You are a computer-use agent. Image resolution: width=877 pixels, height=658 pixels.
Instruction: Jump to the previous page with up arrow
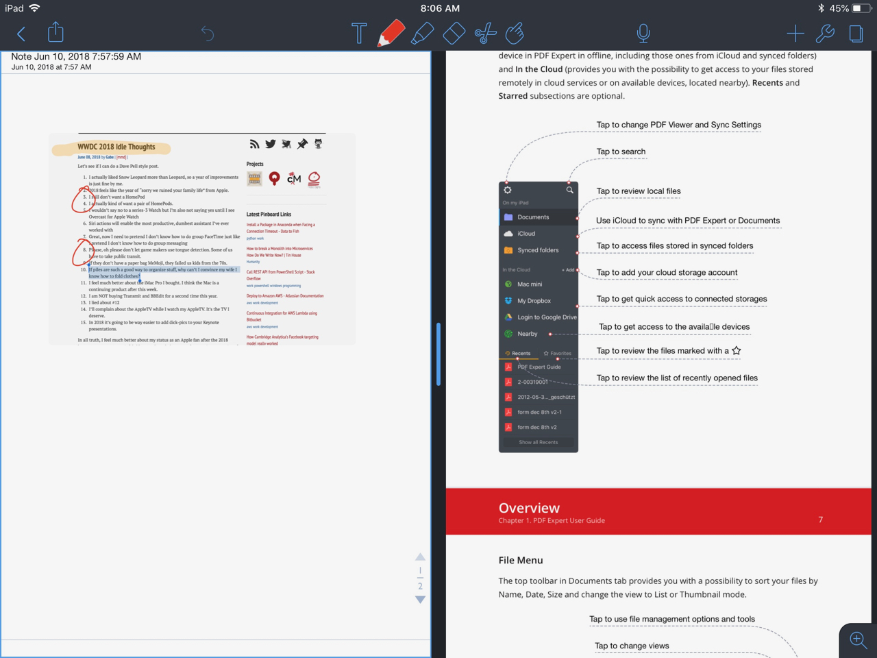click(x=420, y=557)
